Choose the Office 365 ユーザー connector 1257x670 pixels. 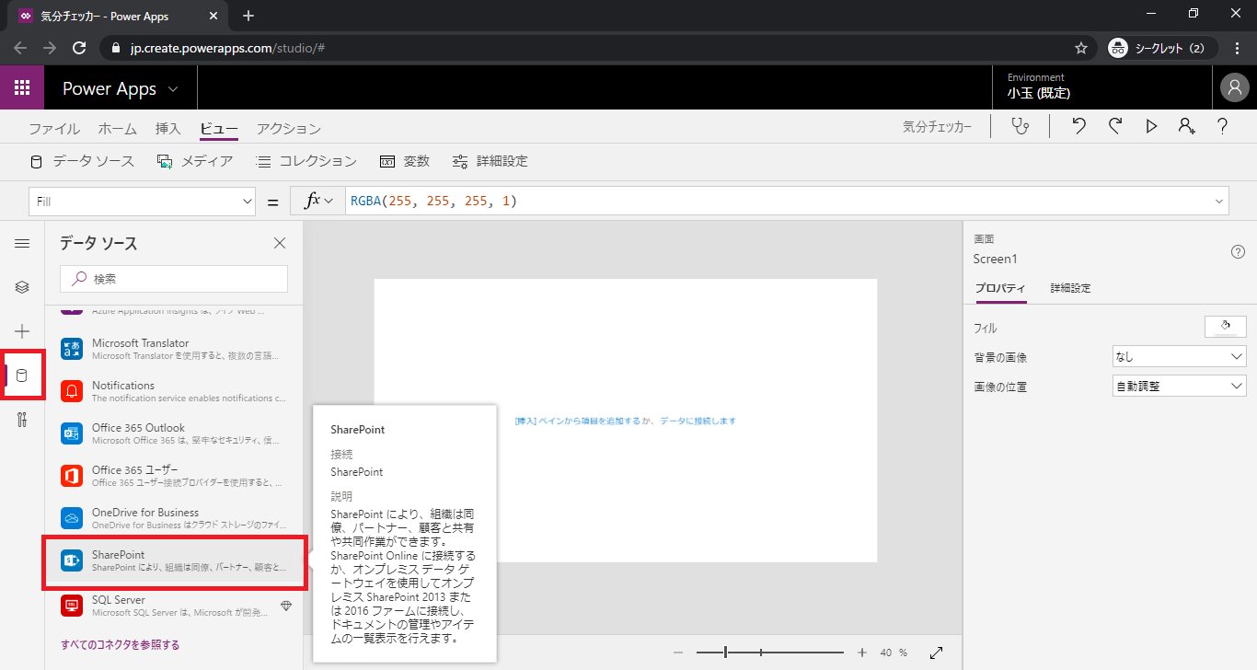174,476
